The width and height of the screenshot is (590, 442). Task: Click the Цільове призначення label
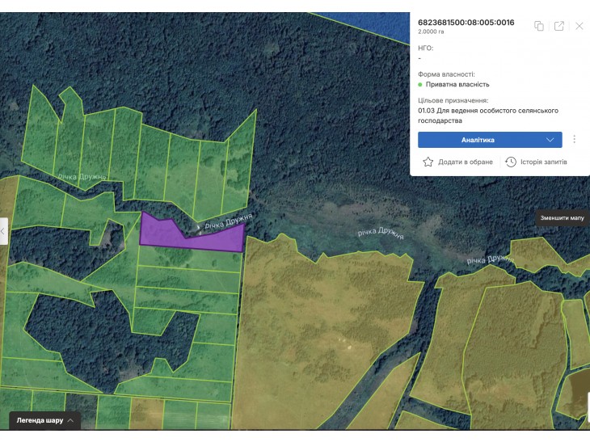453,100
